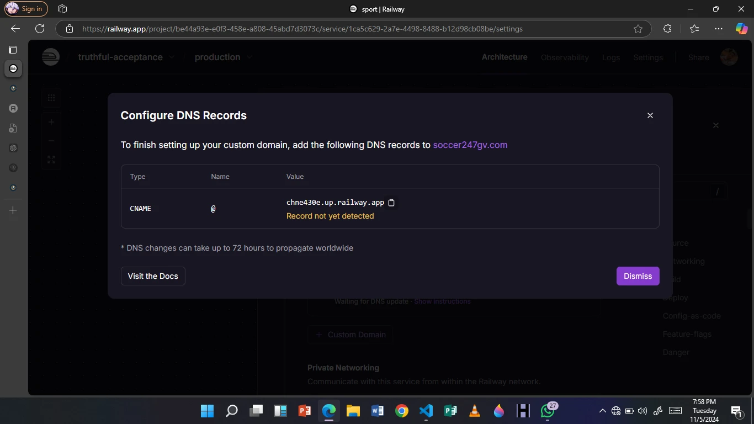Open VLC media player from taskbar

[x=475, y=411]
